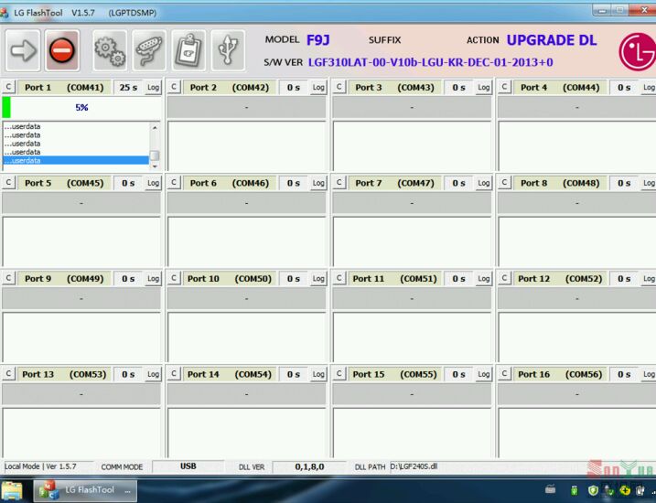Viewport: 656px width, 503px height.
Task: Click the C button for Port 8
Action: tap(504, 183)
